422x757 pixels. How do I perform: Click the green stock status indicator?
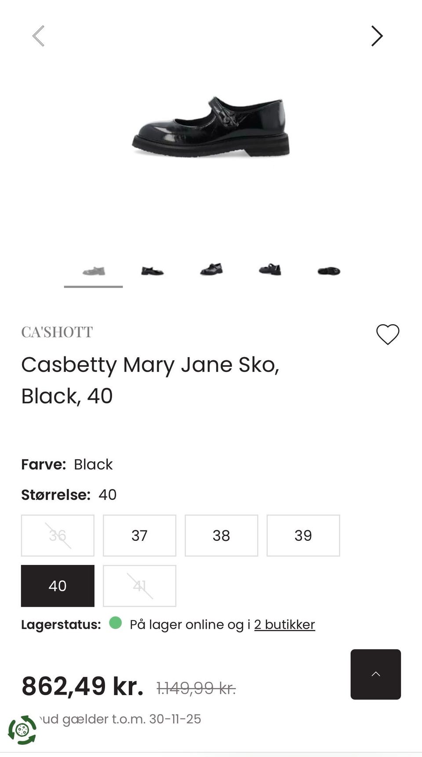(x=115, y=623)
